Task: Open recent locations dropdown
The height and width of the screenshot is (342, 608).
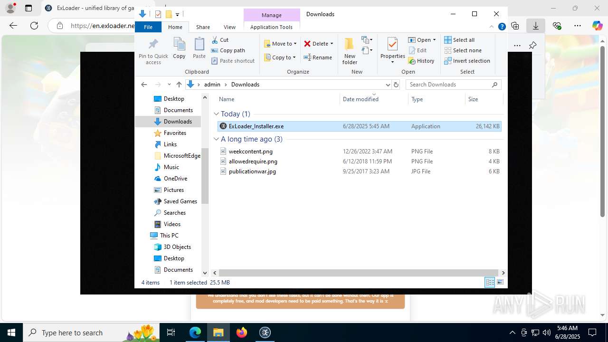Action: point(169,85)
